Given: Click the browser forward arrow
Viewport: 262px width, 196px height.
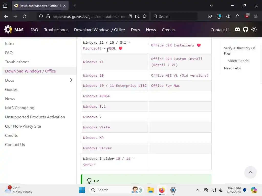Looking at the screenshot, I should [x=15, y=16].
